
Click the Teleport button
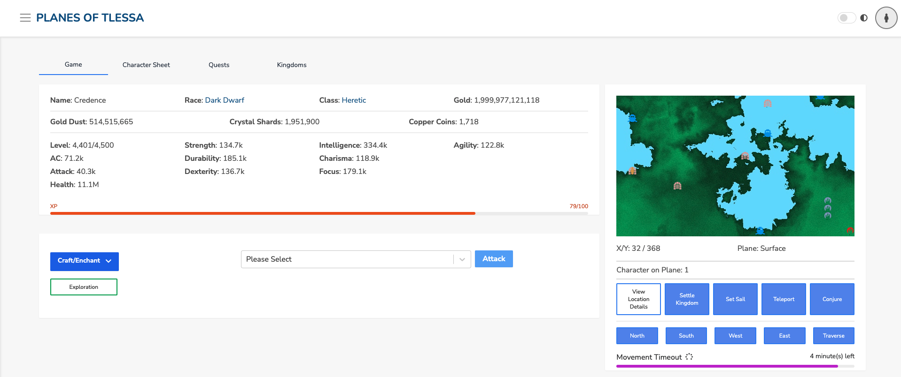(784, 299)
